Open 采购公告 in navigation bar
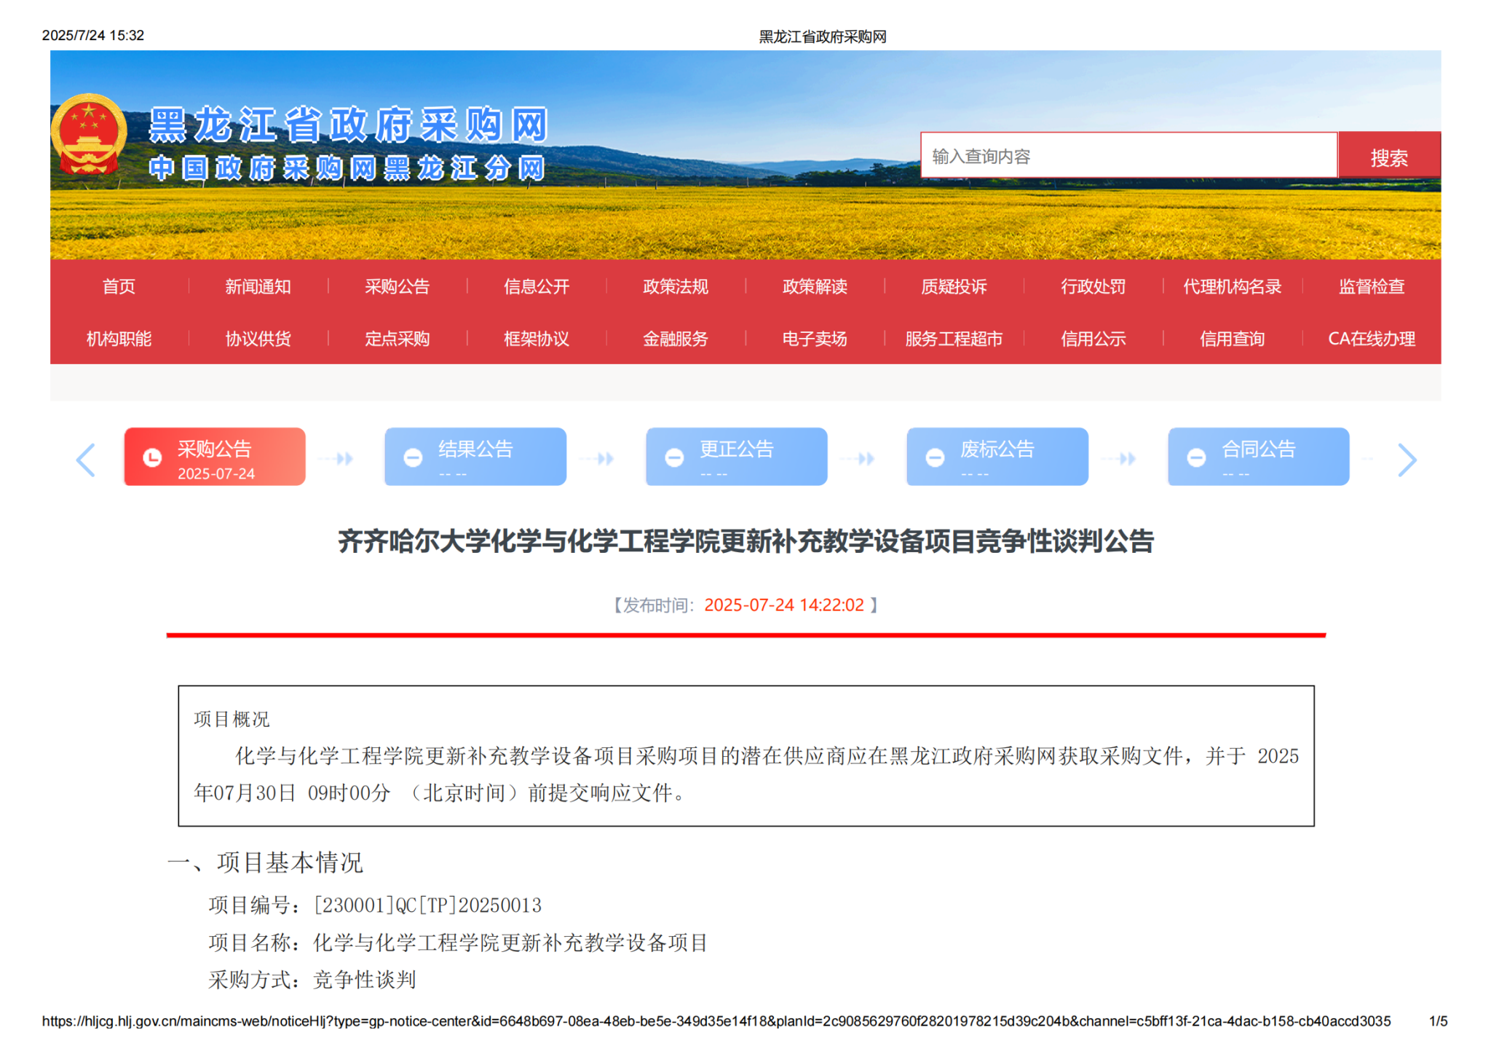1491x1054 pixels. 397,287
